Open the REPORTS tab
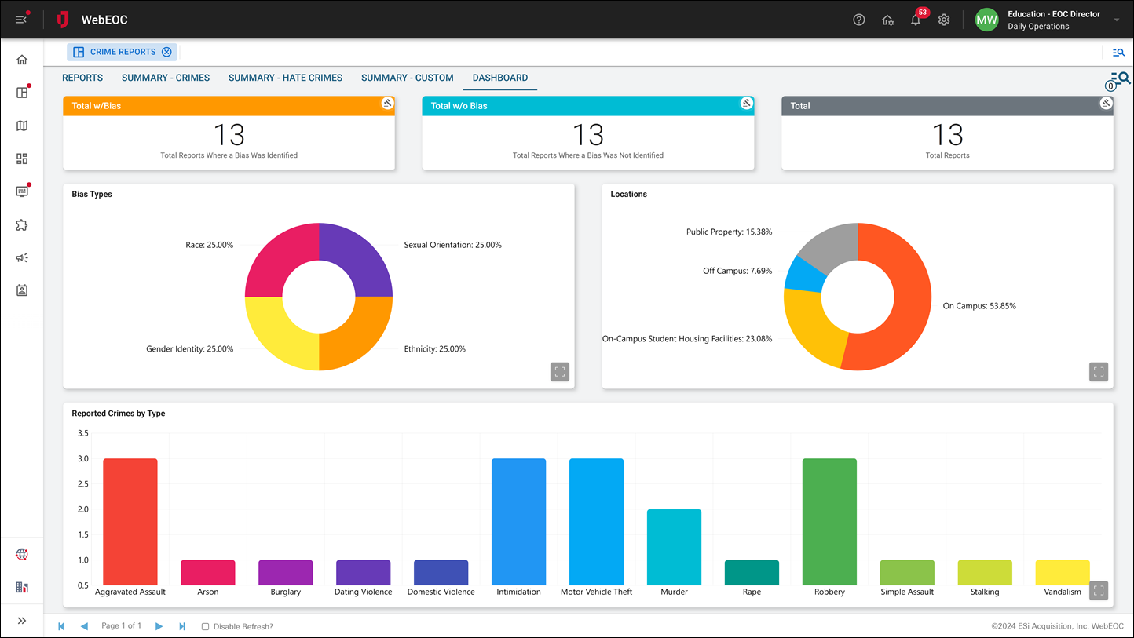This screenshot has width=1134, height=638. click(x=82, y=78)
